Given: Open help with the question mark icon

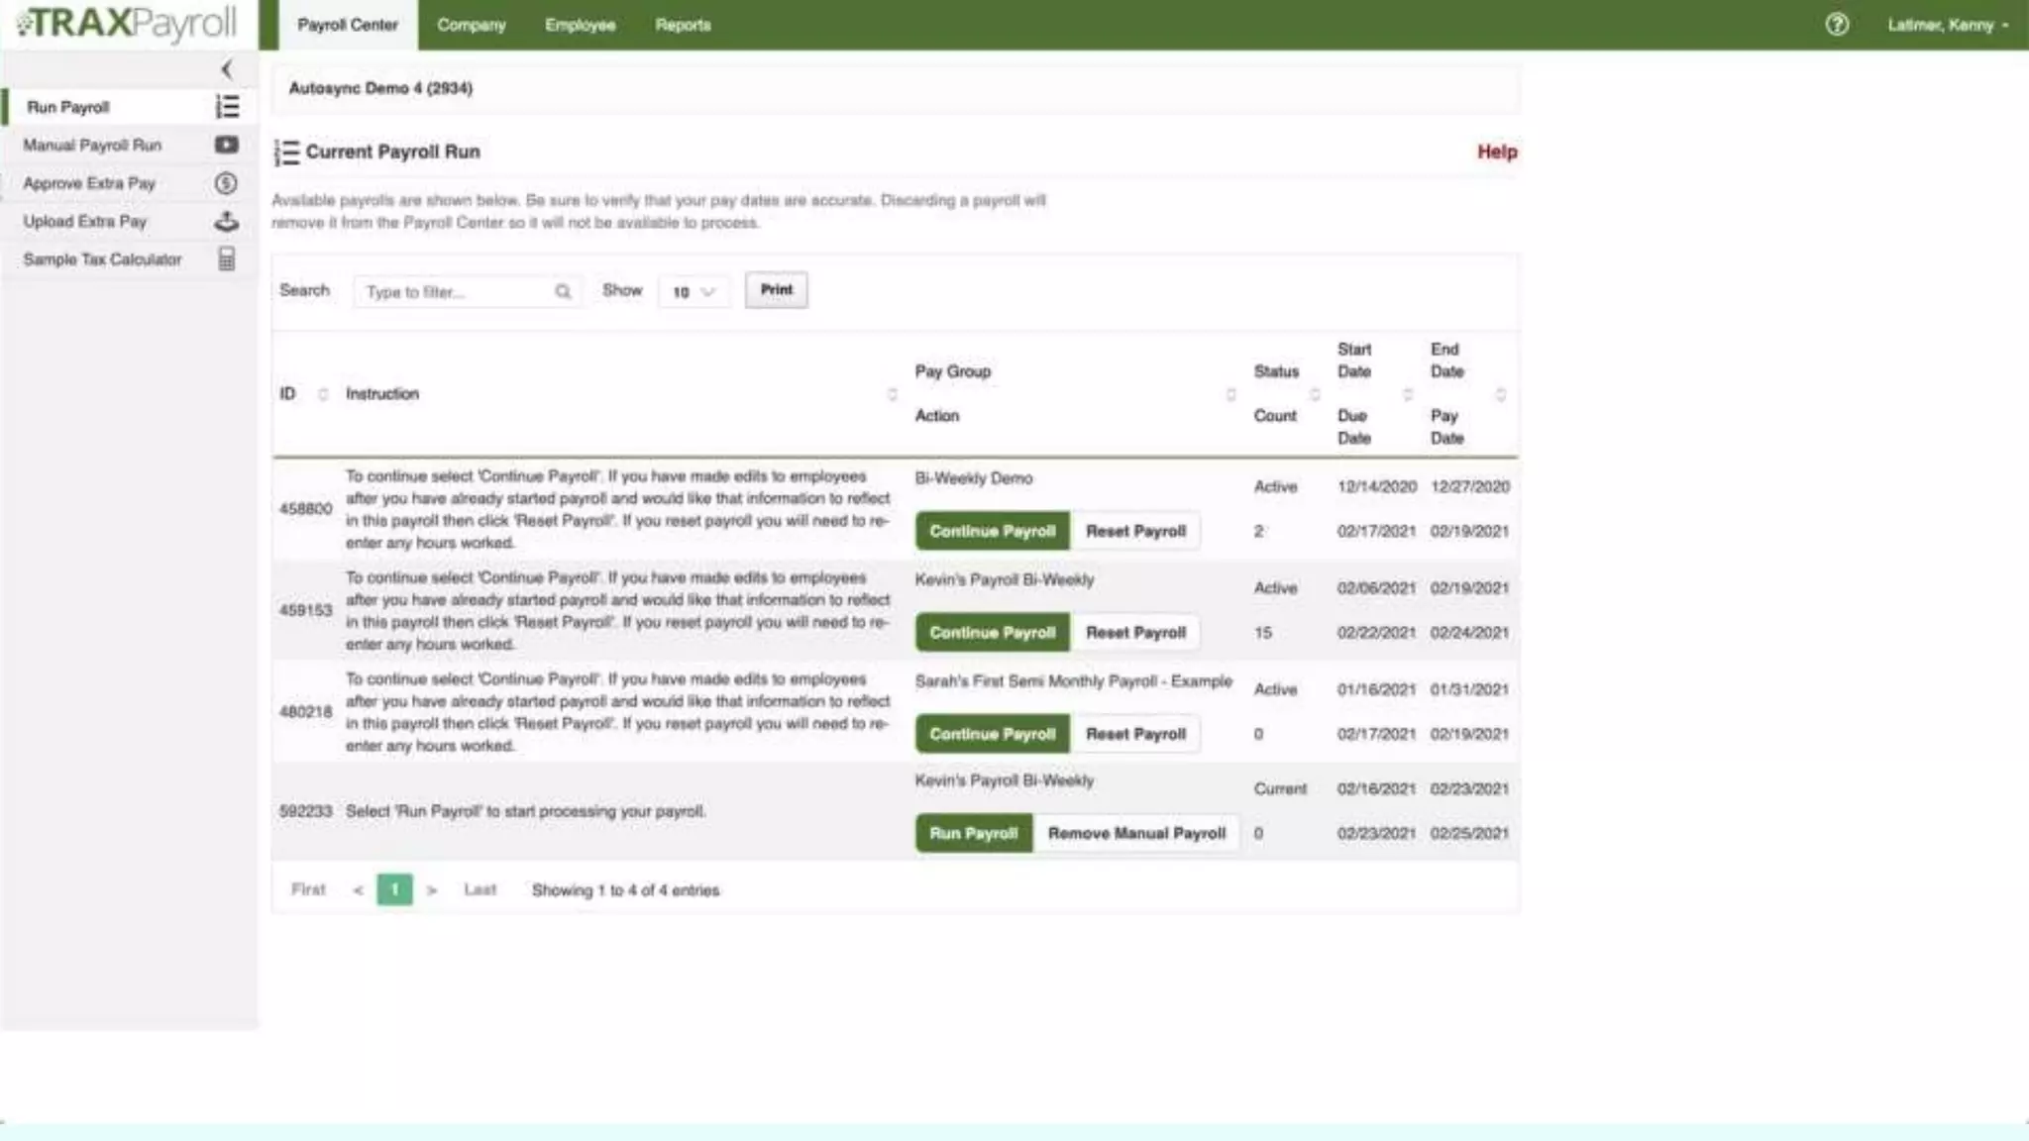Looking at the screenshot, I should (1837, 25).
